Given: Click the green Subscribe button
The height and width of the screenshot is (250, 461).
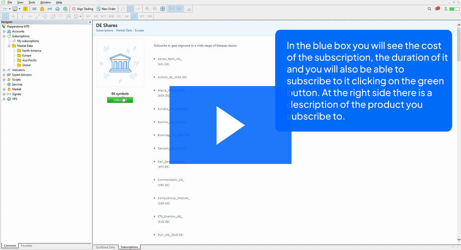Looking at the screenshot, I should click(120, 100).
